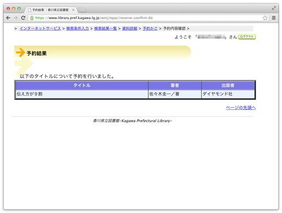
Task: Jump up via the ページの先頭へ link
Action: point(241,108)
